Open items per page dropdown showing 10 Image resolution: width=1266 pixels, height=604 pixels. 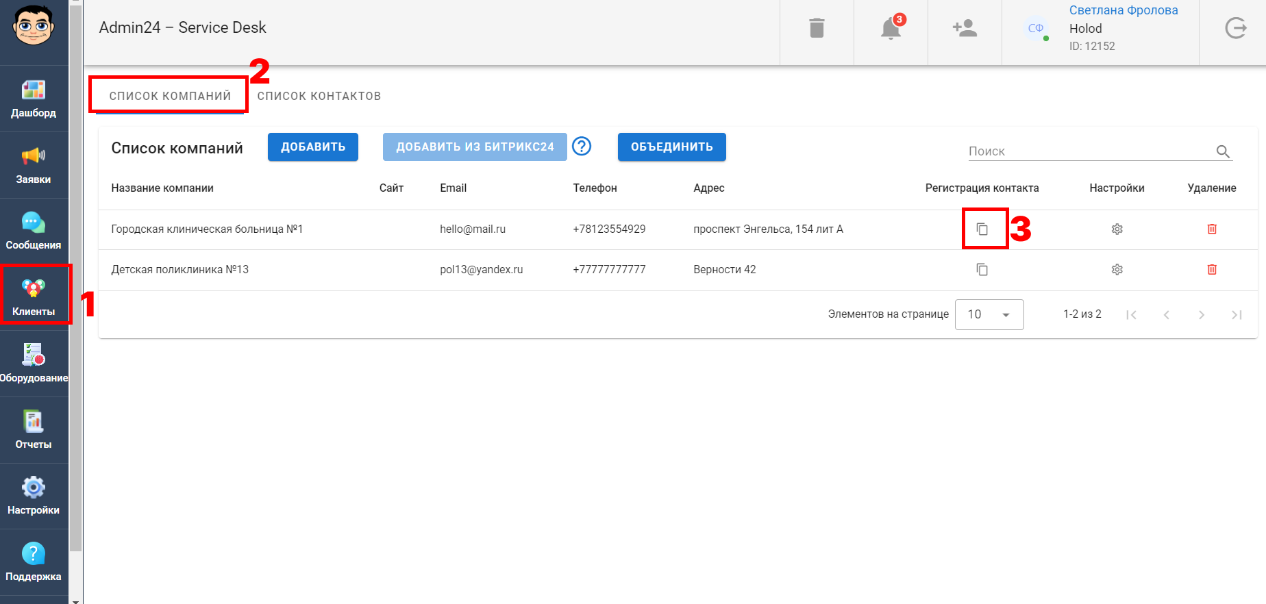click(989, 314)
